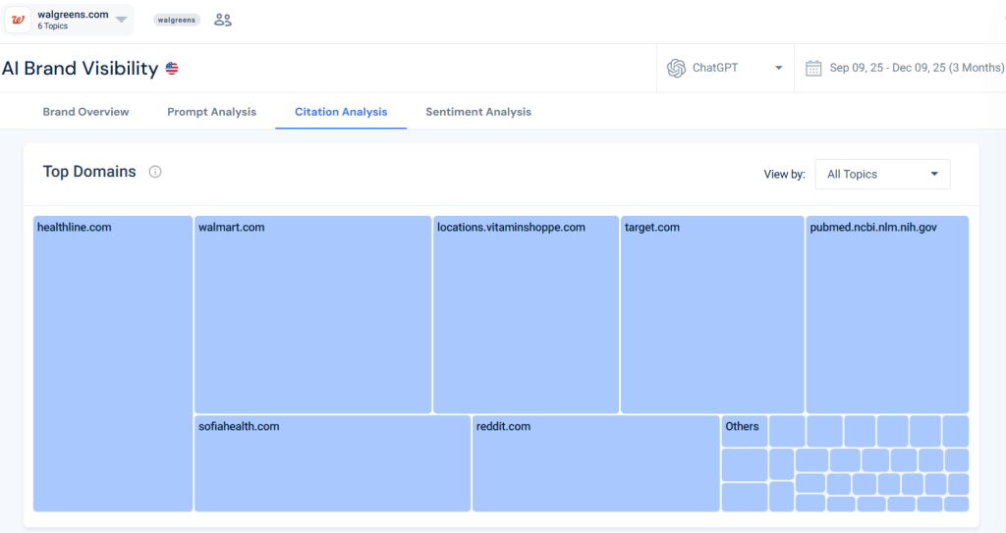The image size is (1006, 533).
Task: Switch to the Brand Overview tab
Action: click(x=85, y=112)
